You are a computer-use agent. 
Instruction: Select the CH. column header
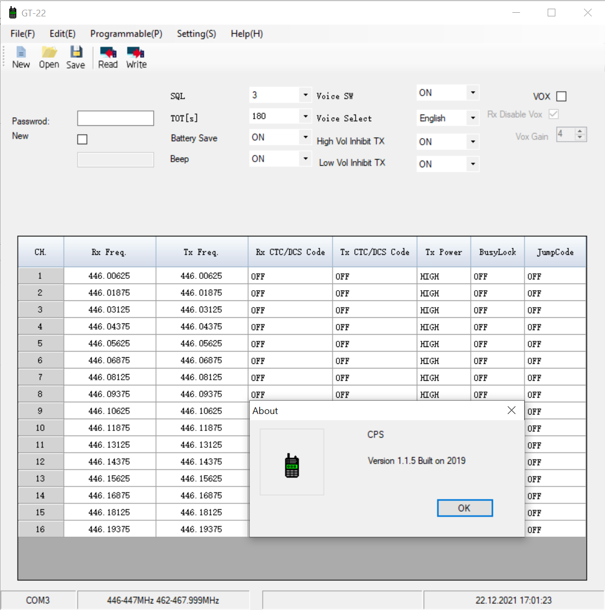pos(40,252)
